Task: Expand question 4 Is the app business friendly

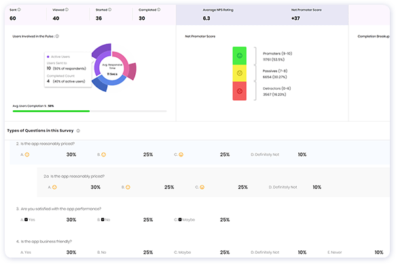Action: [44, 242]
